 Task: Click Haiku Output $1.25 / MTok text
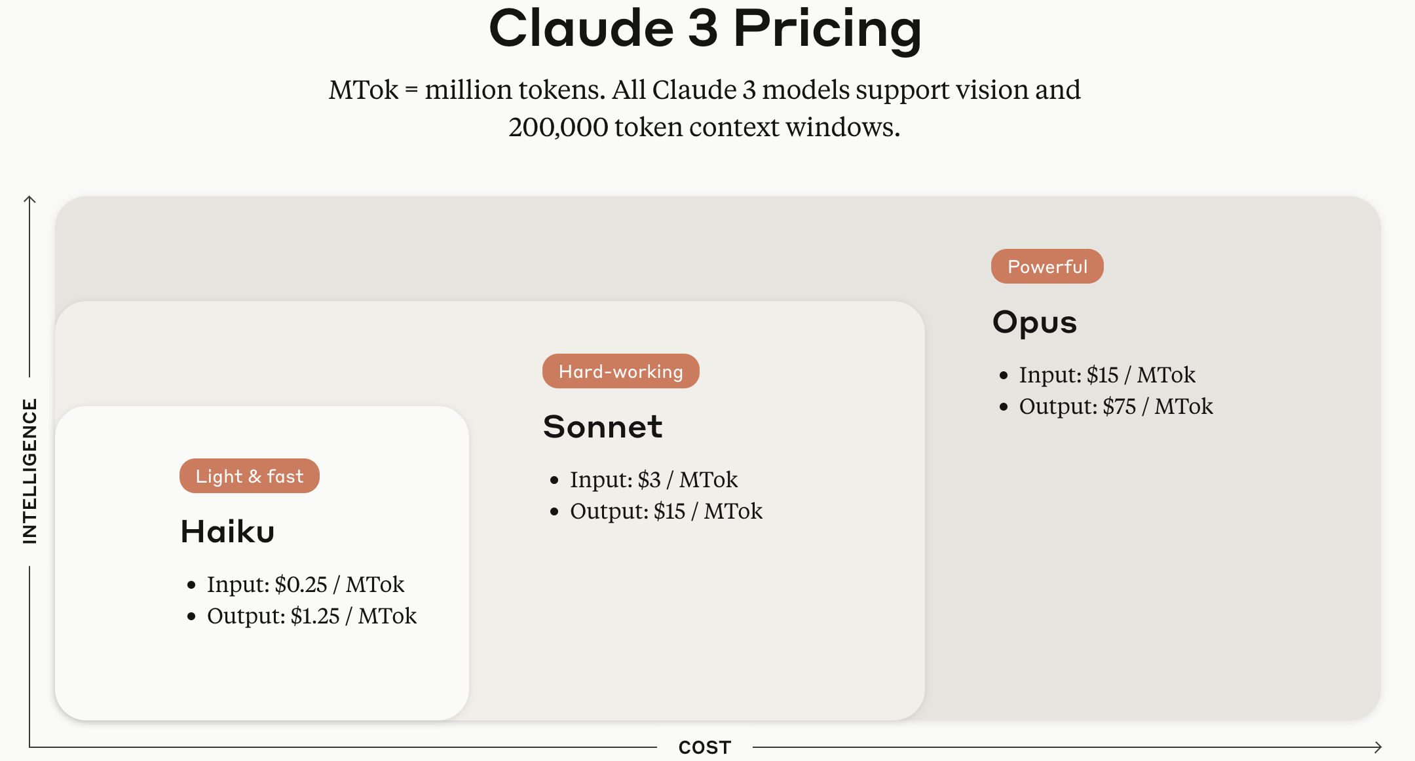(x=312, y=616)
